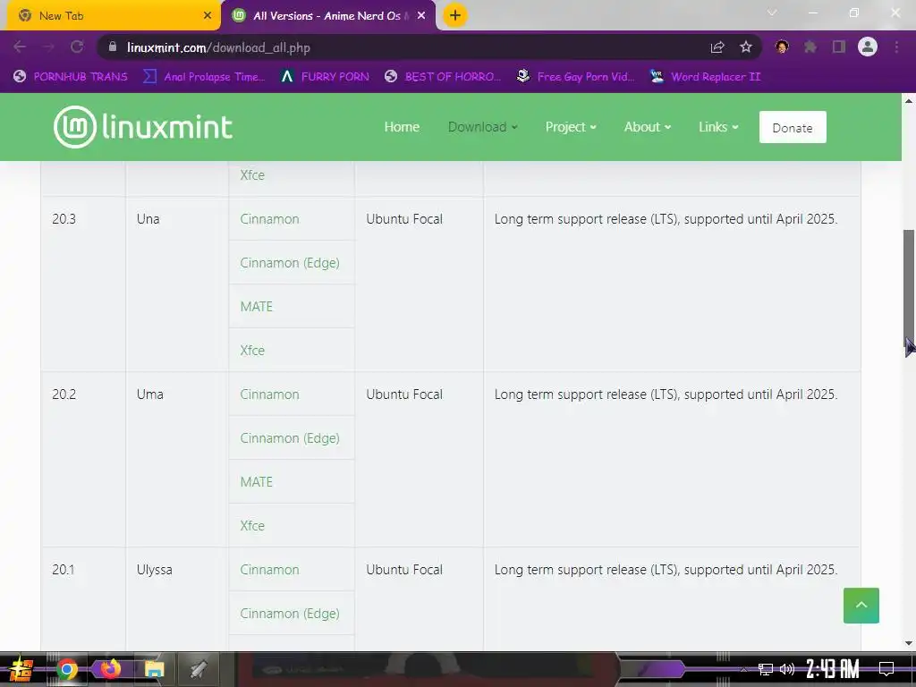Close the New Tab tab
Screen dimensions: 916x687
[x=208, y=16]
